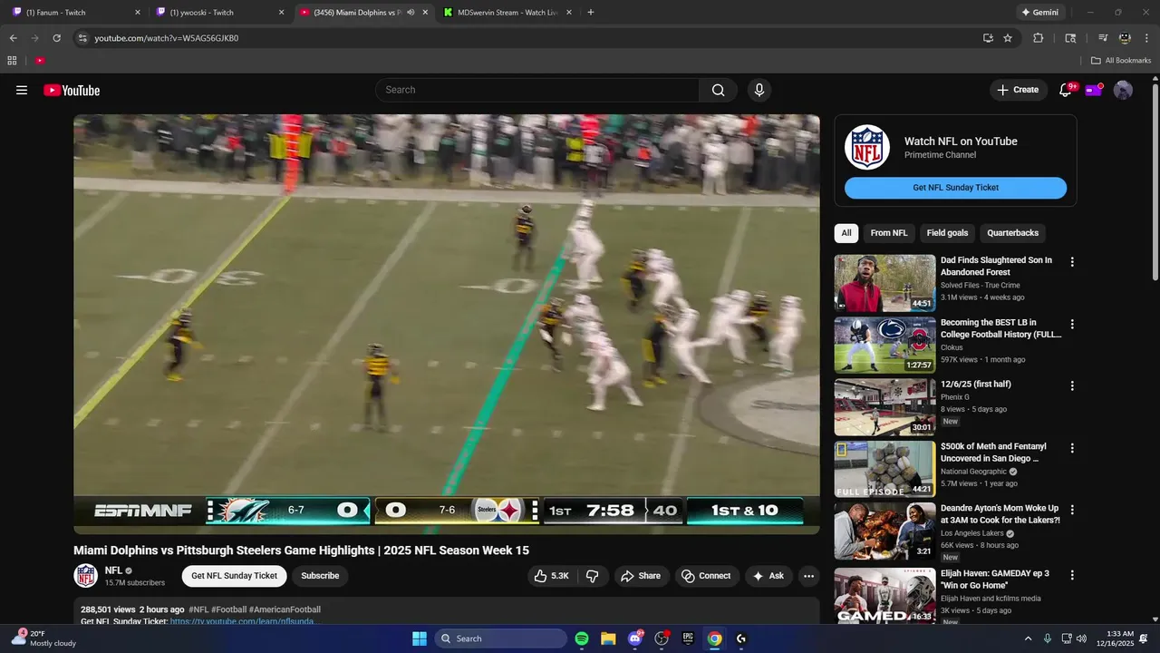Click NFL channel avatar below video

(x=86, y=576)
